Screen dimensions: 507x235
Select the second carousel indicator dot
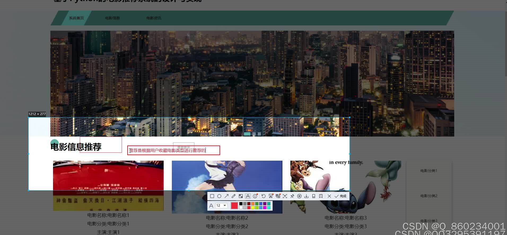254,134
